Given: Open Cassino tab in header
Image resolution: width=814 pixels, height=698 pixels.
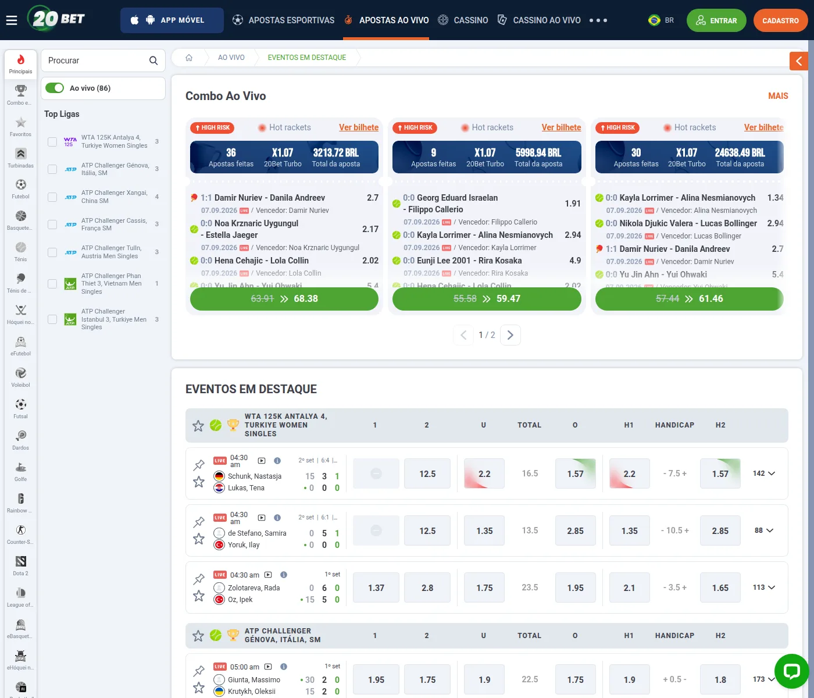Looking at the screenshot, I should 463,20.
